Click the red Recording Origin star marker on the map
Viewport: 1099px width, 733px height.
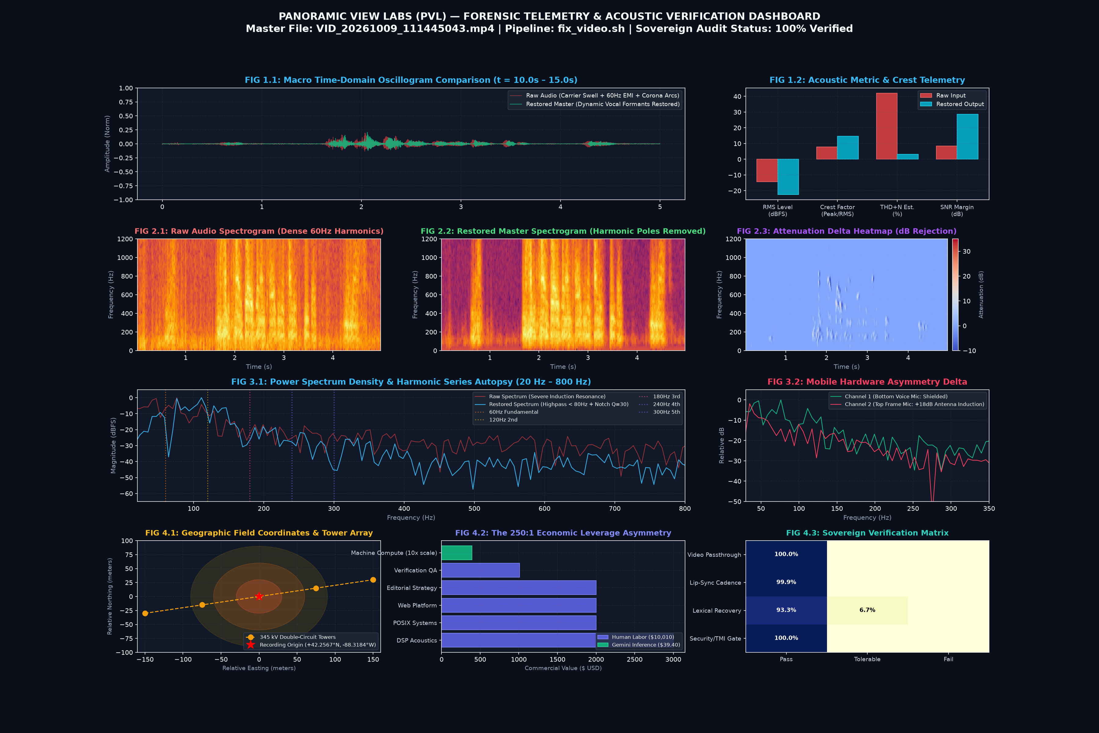point(259,596)
